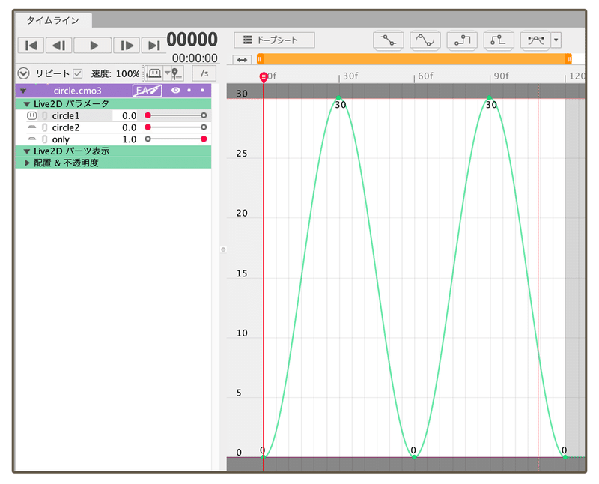The image size is (599, 484).
Task: Click the work area end handle
Action: click(569, 59)
